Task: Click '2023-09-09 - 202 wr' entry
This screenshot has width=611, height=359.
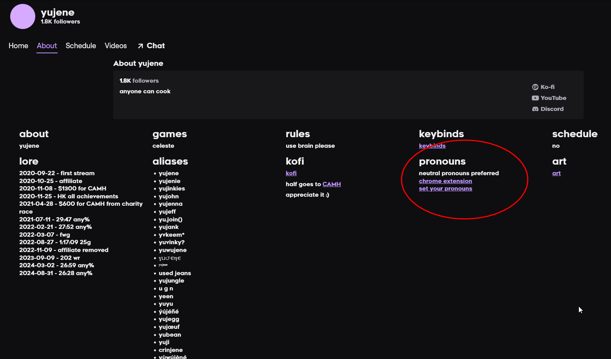Action: coord(49,258)
